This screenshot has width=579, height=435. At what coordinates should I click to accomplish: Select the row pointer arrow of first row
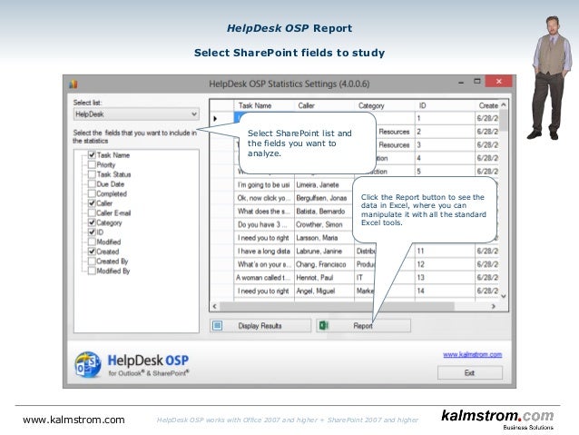pos(215,119)
